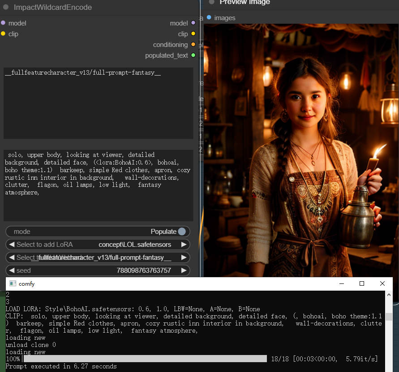This screenshot has width=399, height=372.
Task: Click the generated tavern girl preview image
Action: click(300, 148)
